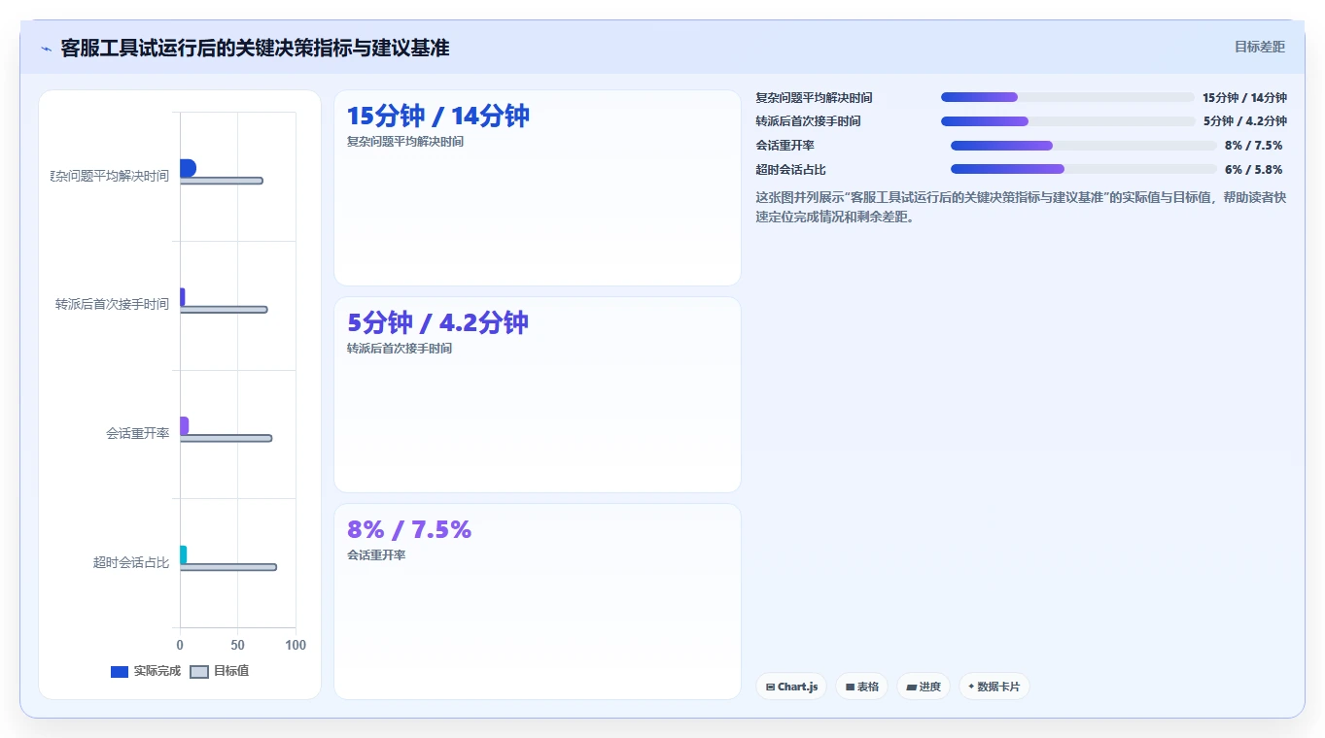Click the chart axis label 会话重开率

pyautogui.click(x=137, y=433)
